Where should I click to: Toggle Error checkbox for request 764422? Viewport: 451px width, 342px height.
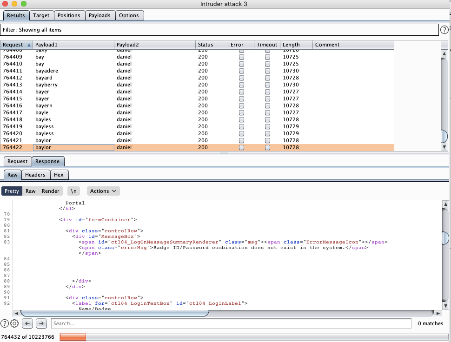click(x=241, y=148)
